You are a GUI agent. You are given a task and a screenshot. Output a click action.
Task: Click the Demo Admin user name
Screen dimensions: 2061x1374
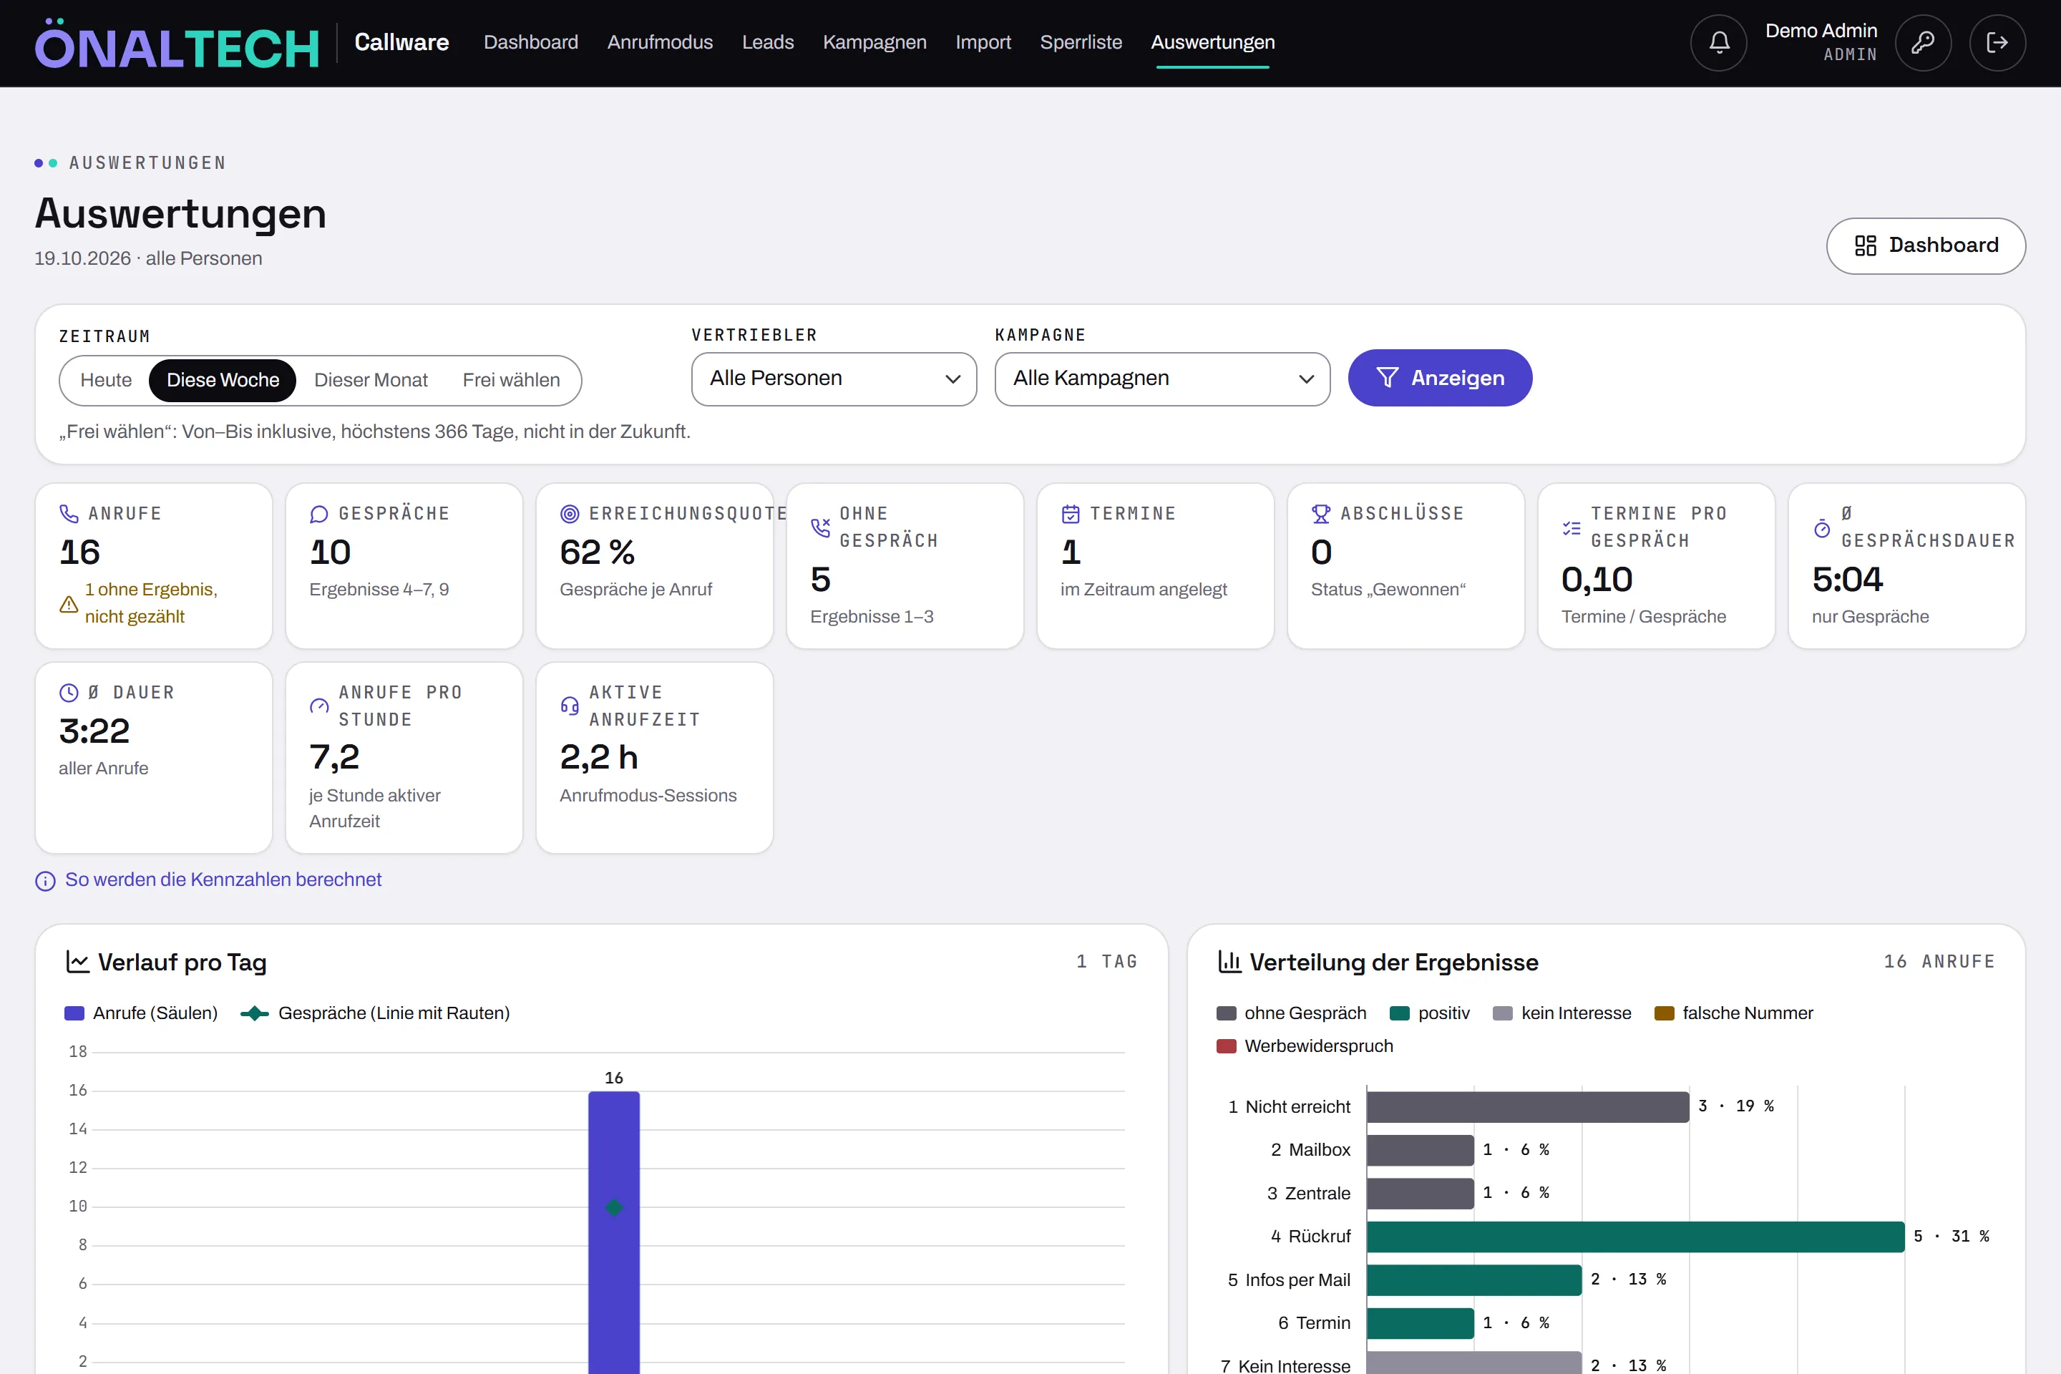(1821, 31)
